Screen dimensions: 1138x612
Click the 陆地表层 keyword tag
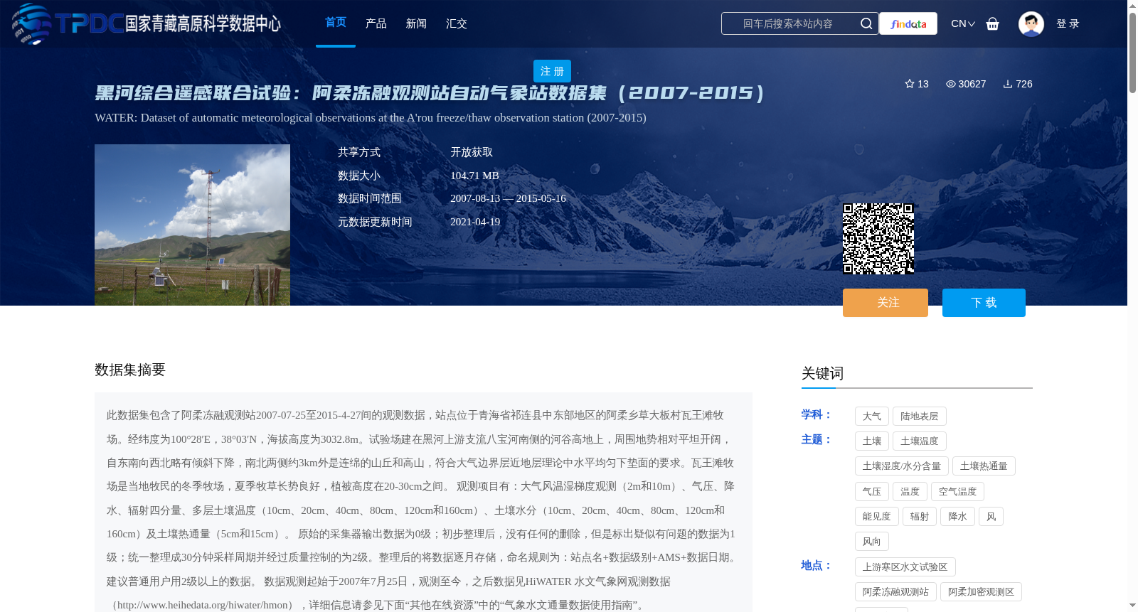[920, 417]
